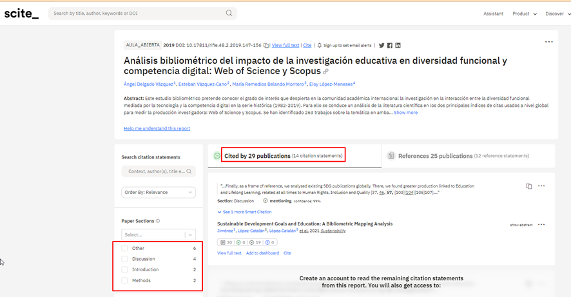Open the Order By: Relevance dropdown

(x=159, y=193)
